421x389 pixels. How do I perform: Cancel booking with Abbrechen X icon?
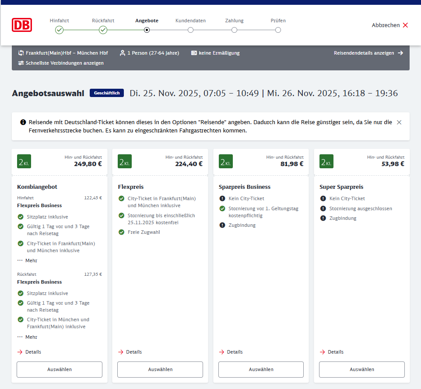point(405,25)
